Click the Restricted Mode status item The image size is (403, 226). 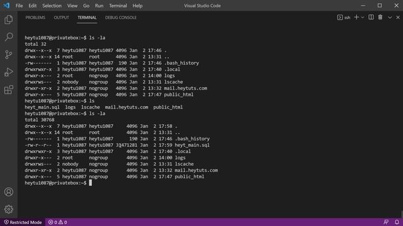[x=23, y=222]
